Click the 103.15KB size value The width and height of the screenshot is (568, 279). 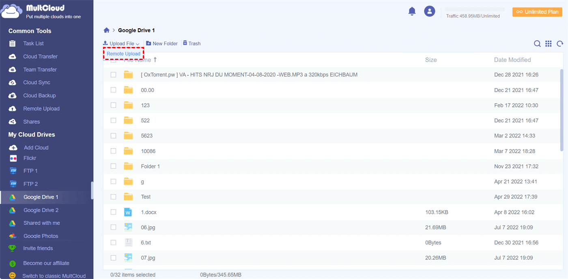pos(437,212)
